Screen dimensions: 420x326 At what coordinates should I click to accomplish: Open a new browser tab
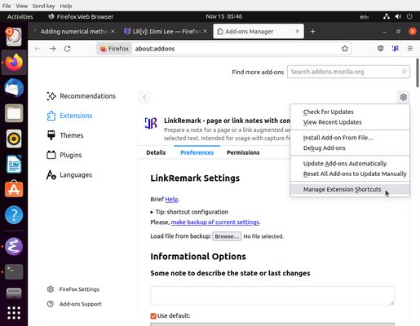(x=312, y=32)
